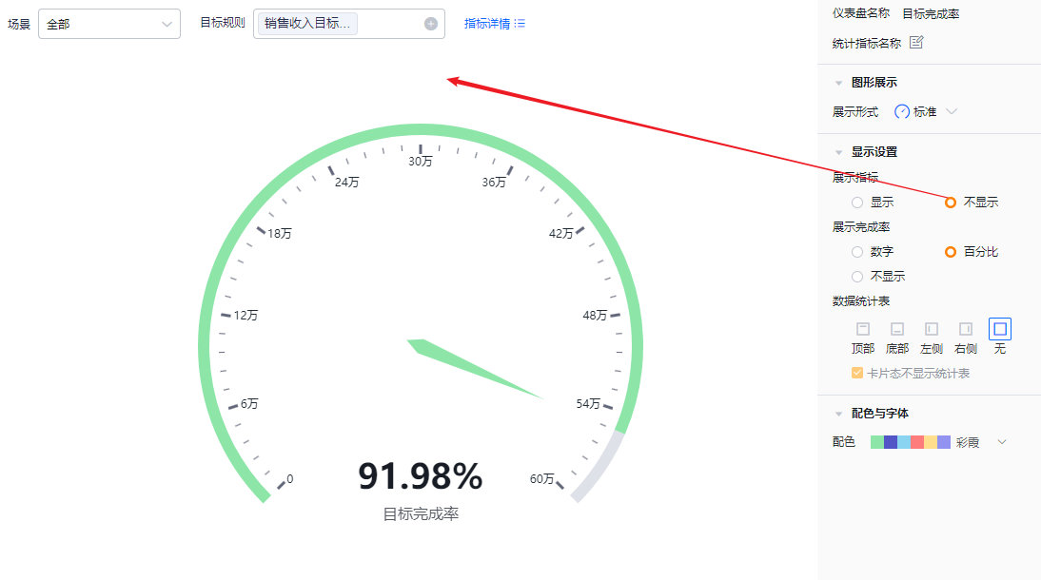Click the gauge needle pointer
1041x580 pixels.
coord(475,369)
